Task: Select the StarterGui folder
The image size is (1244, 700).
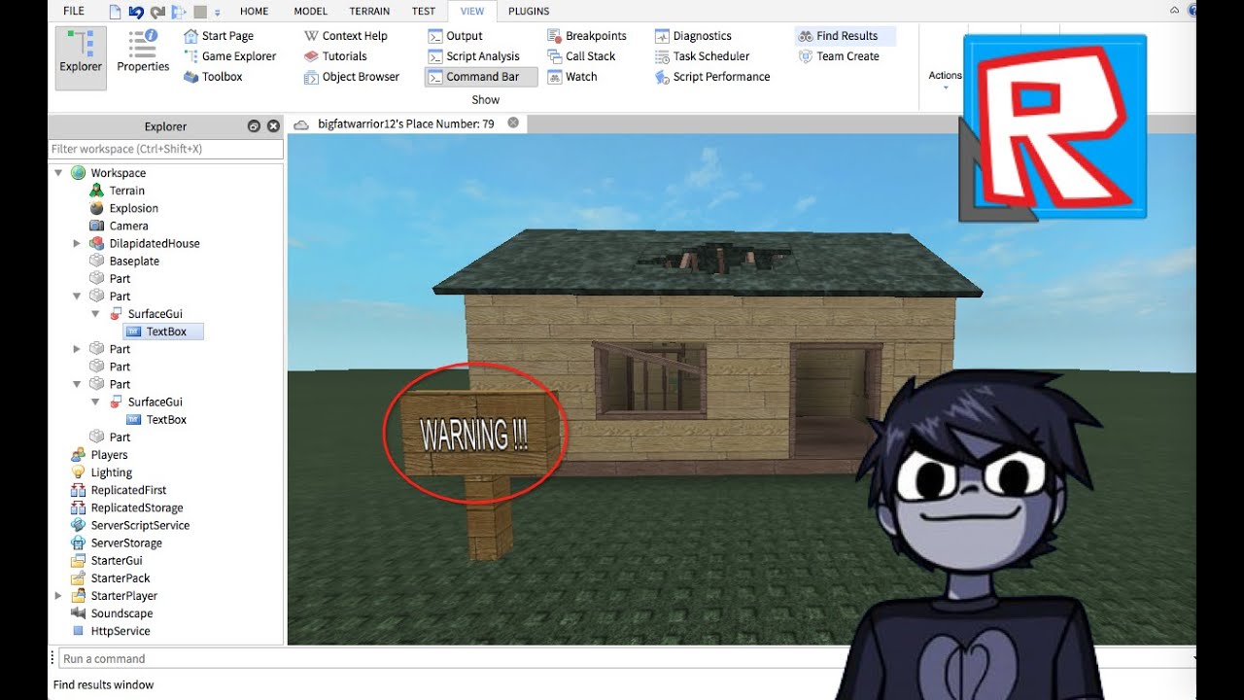Action: click(107, 560)
